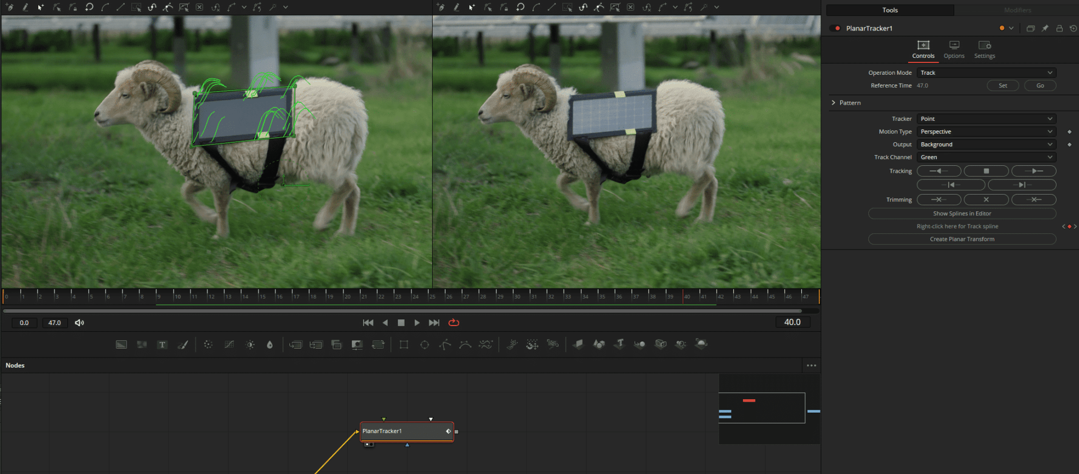Open the Settings tab
Viewport: 1079px width, 474px height.
[x=985, y=49]
